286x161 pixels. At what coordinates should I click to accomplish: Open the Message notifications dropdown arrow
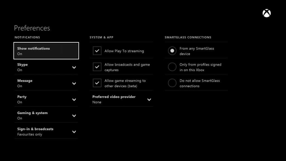pyautogui.click(x=74, y=83)
